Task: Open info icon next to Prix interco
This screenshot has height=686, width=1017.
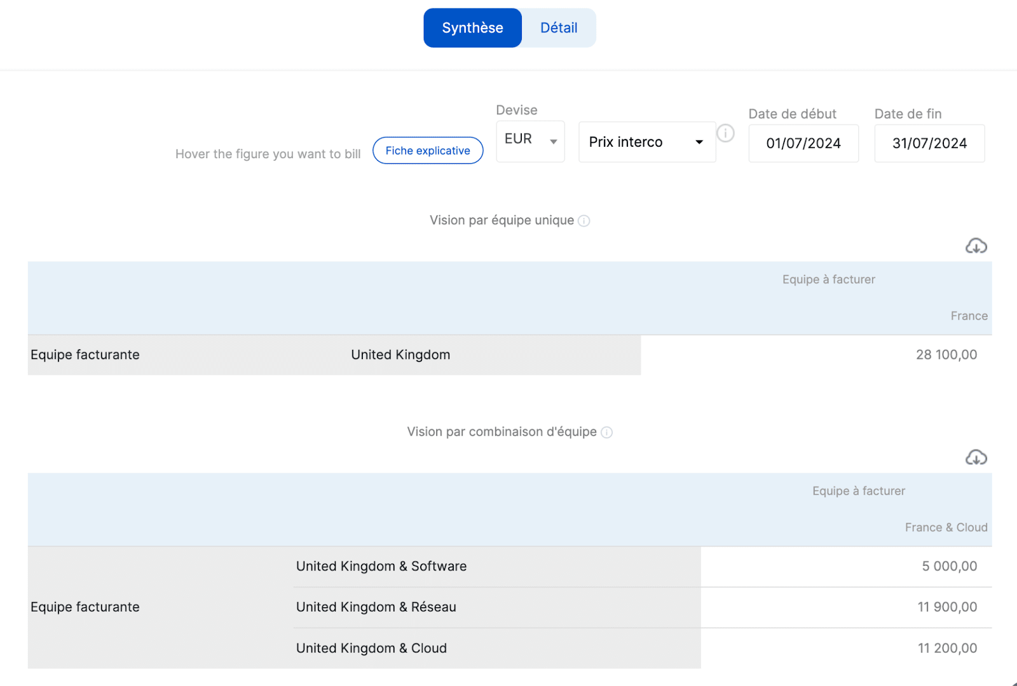Action: (x=725, y=133)
